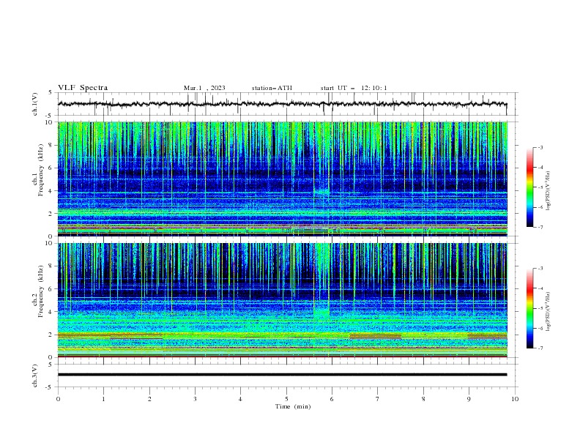The width and height of the screenshot is (580, 448).
Task: Click the 'ch.3(V)' axis label
Action: (x=35, y=376)
